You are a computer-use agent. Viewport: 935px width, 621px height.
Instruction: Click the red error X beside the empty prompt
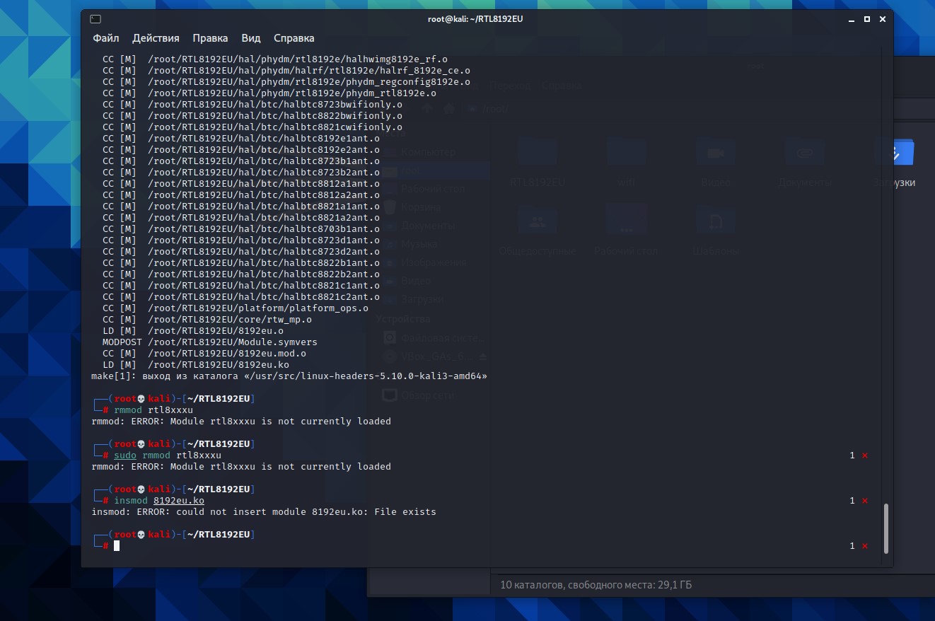point(864,546)
